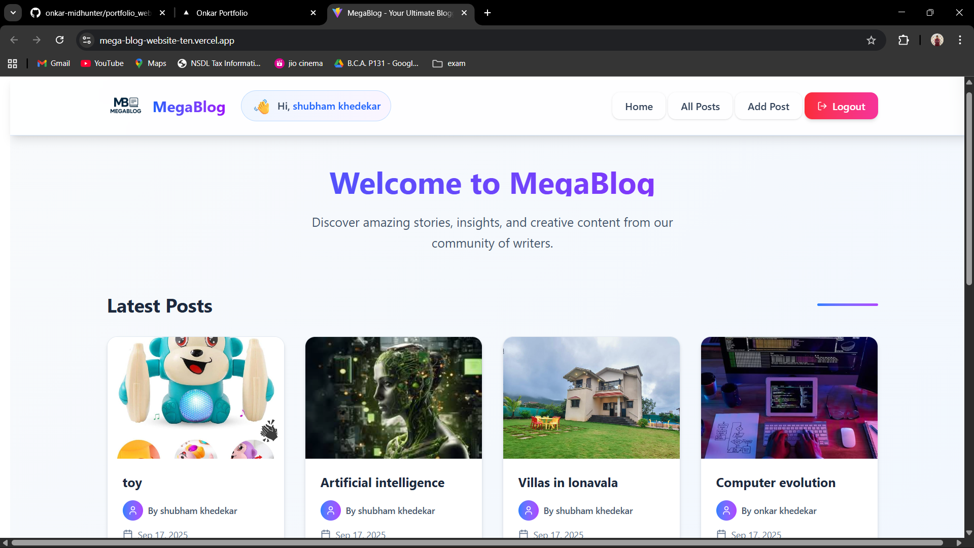
Task: View site information icon in address bar
Action: [87, 40]
